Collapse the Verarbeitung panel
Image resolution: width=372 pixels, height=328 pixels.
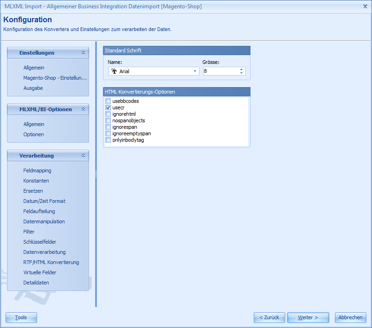point(84,156)
